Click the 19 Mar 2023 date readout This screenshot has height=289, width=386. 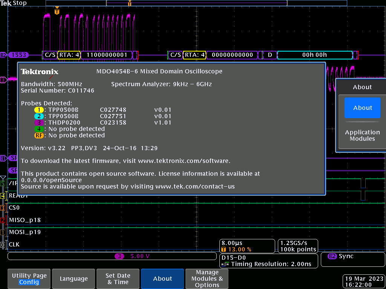tap(365, 279)
